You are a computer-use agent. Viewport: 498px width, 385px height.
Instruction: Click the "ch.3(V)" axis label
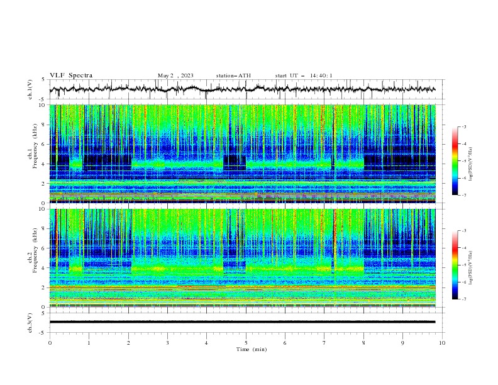tap(30, 323)
